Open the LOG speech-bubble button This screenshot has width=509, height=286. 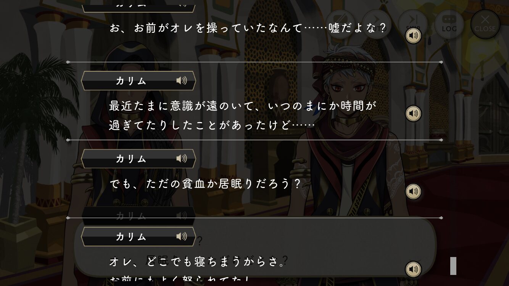449,24
